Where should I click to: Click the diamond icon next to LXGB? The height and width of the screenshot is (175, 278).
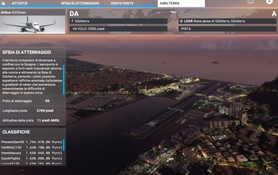(181, 21)
